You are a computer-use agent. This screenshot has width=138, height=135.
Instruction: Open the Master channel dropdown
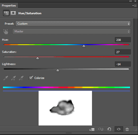tap(72, 31)
